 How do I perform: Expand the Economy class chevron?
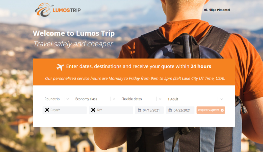(114, 99)
